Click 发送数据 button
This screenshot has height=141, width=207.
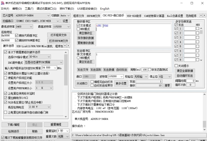point(109,69)
